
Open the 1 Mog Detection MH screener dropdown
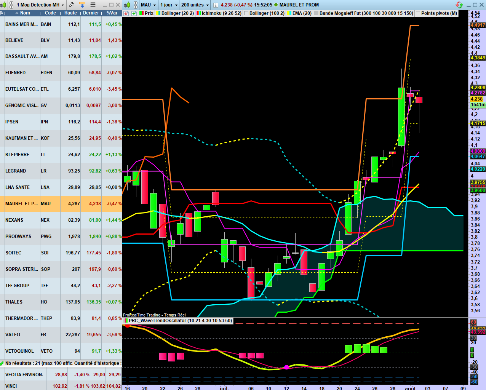click(x=41, y=5)
